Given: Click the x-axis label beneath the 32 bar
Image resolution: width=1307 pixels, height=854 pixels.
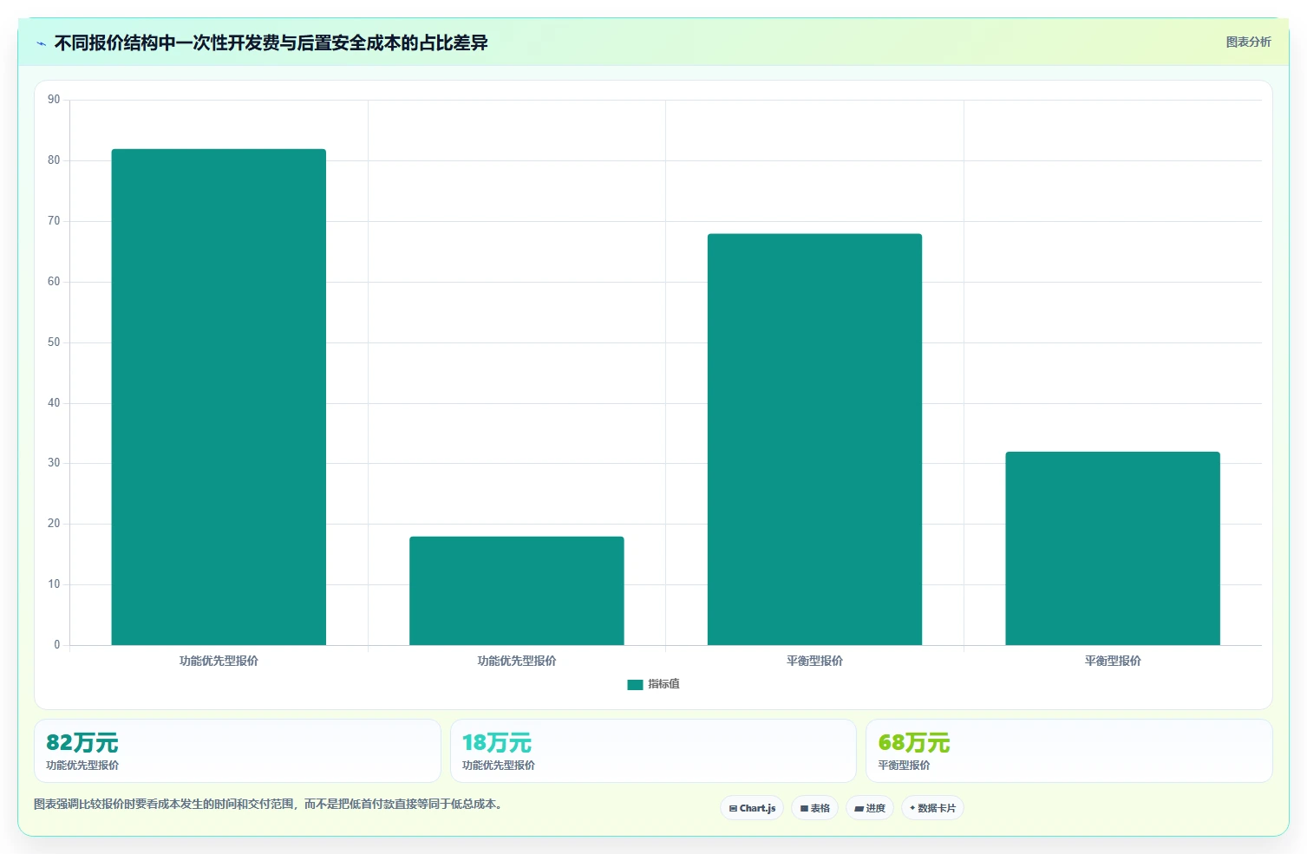Looking at the screenshot, I should [1113, 661].
